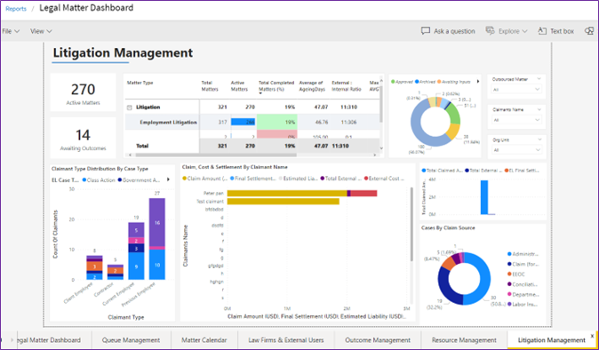Close the Litigation Management tab with x
The height and width of the screenshot is (350, 599).
point(592,336)
